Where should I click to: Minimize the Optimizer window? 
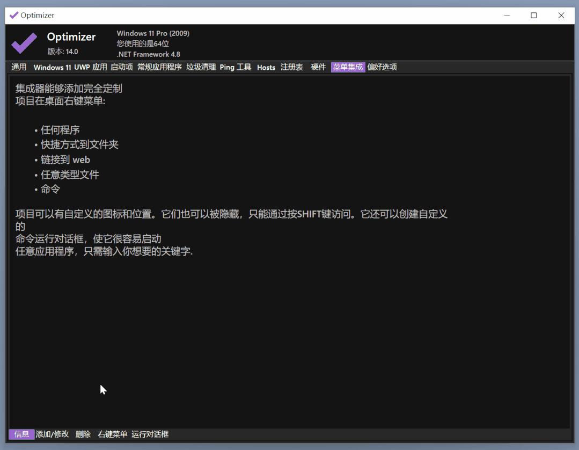tap(507, 15)
